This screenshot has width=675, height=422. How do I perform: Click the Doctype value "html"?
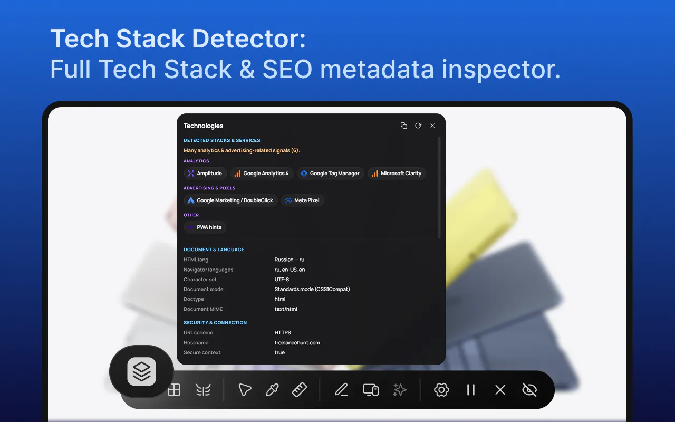coord(280,299)
